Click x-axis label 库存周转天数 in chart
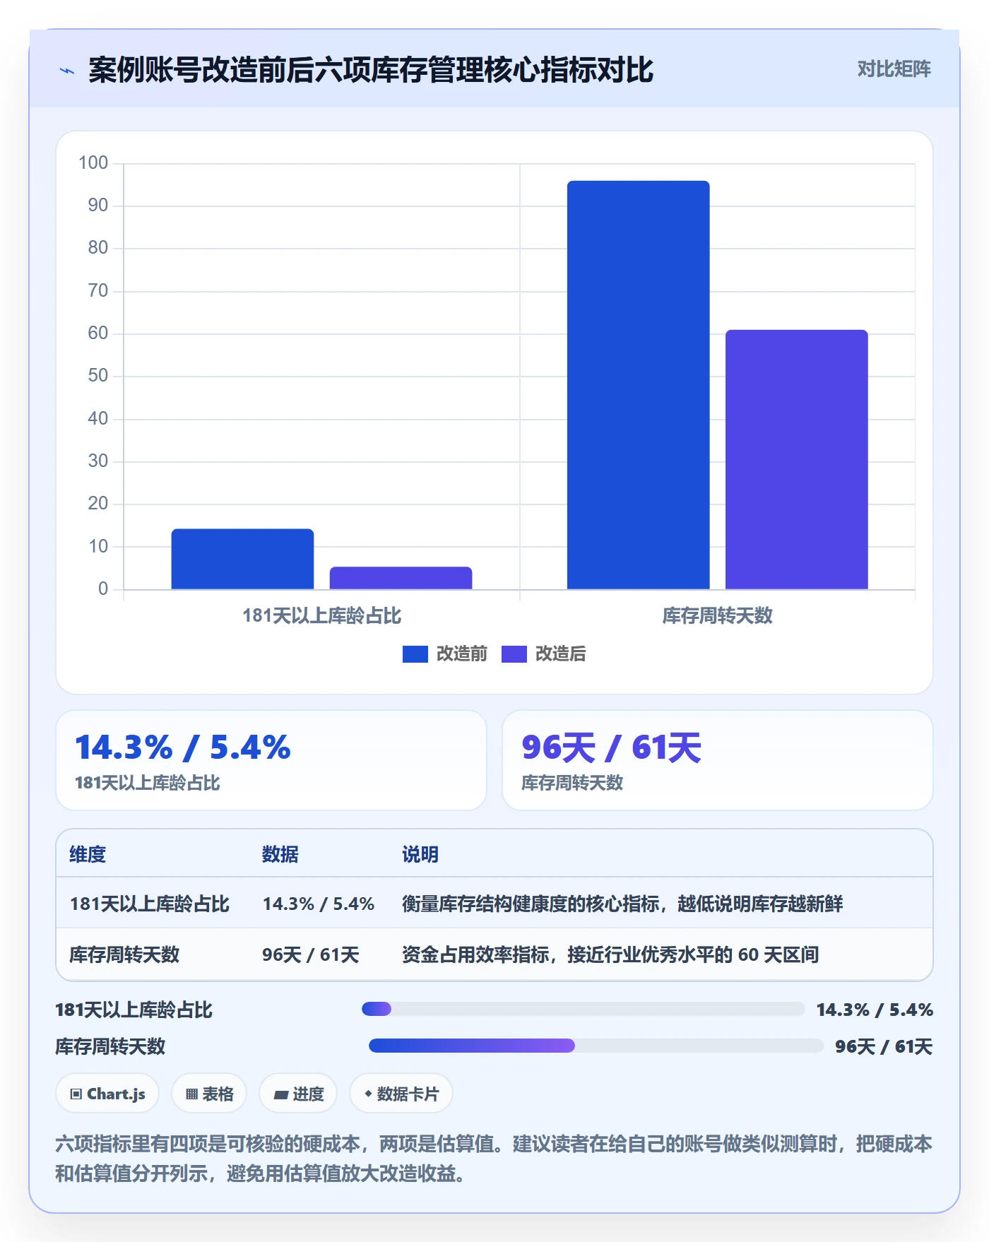 [718, 615]
